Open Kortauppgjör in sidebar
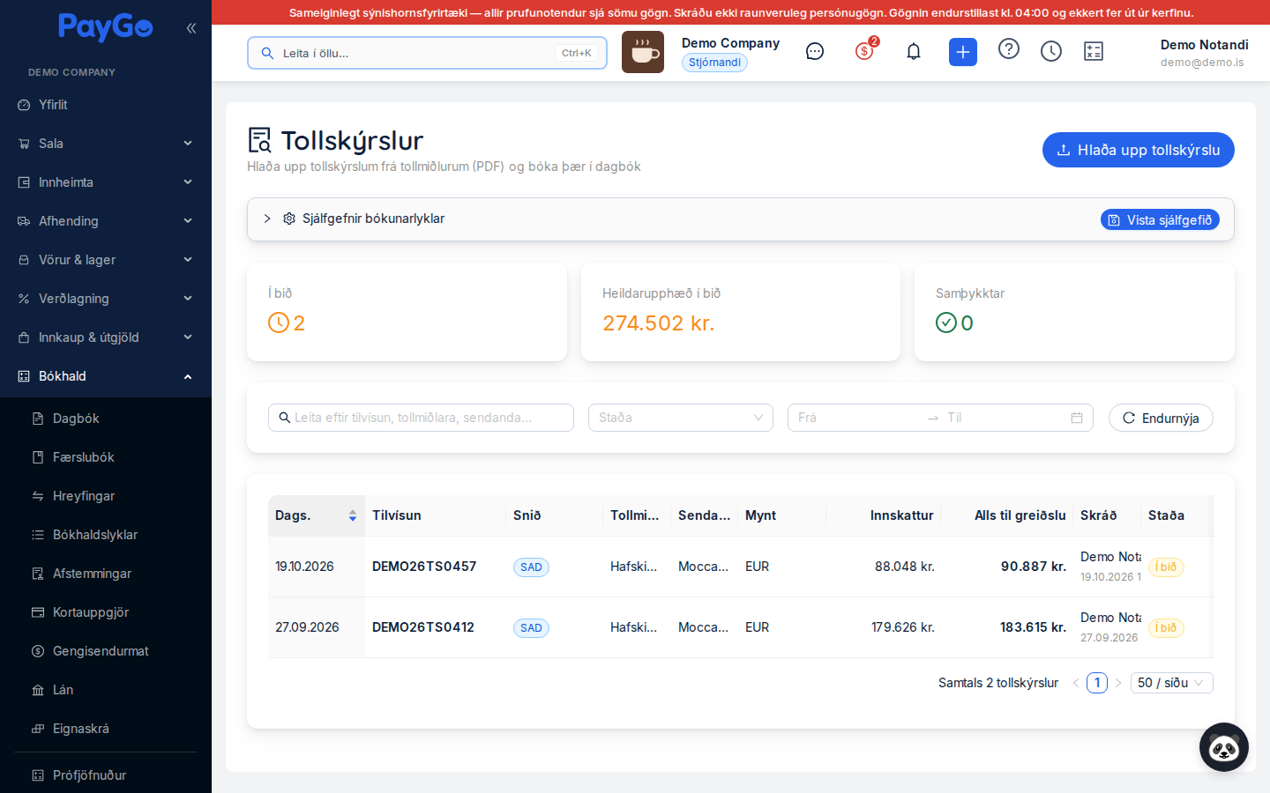 [106, 612]
